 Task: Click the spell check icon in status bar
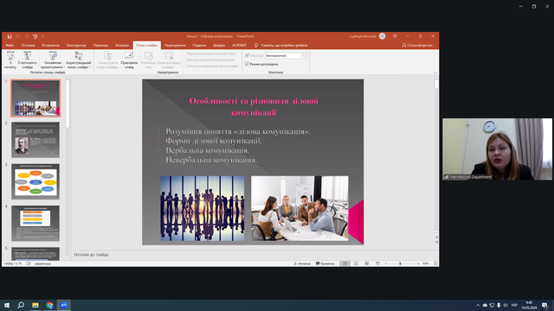[x=29, y=263]
